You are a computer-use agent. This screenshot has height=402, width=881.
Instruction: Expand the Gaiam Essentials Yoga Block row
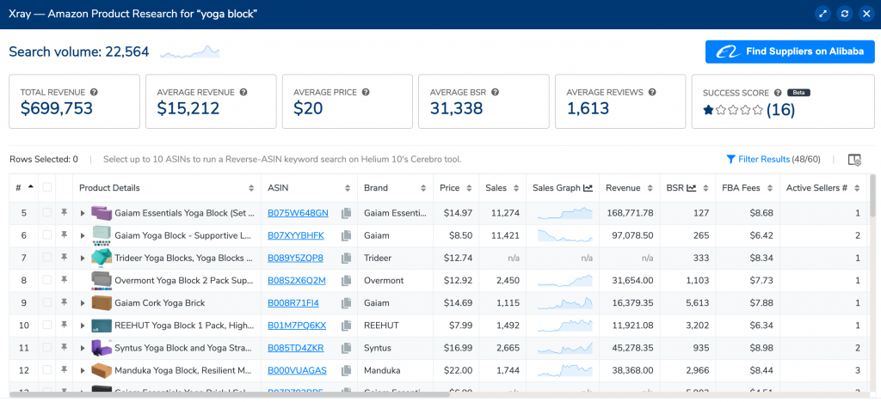tap(83, 213)
